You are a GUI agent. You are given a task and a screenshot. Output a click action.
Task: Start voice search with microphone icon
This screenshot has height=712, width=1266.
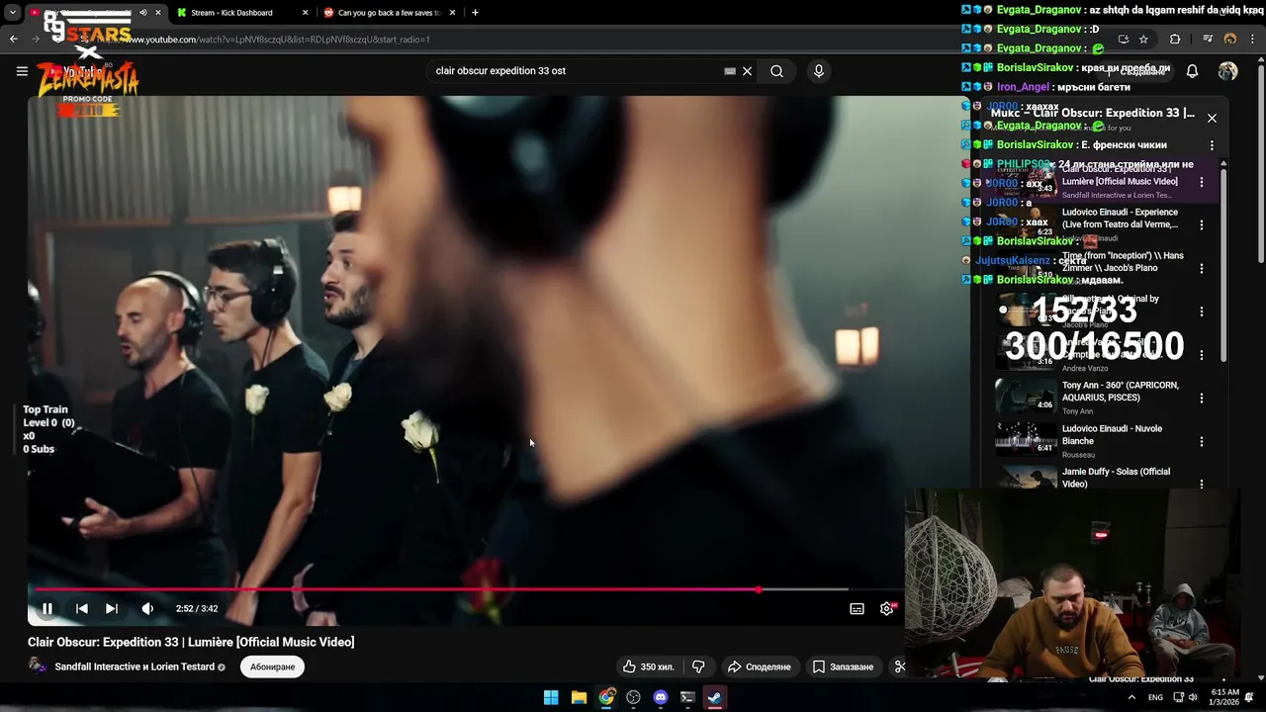[x=818, y=71]
